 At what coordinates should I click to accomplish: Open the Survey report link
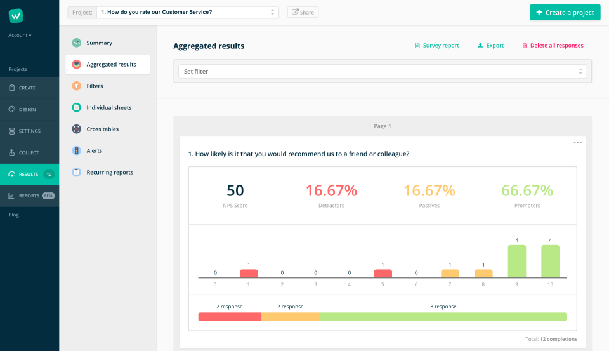[436, 46]
